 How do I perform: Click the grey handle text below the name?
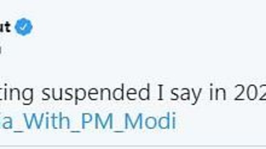(1, 50)
